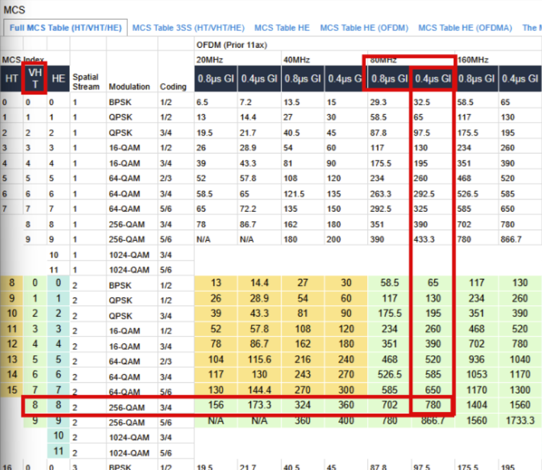Select the 80MHz bandwidth header

tap(383, 60)
